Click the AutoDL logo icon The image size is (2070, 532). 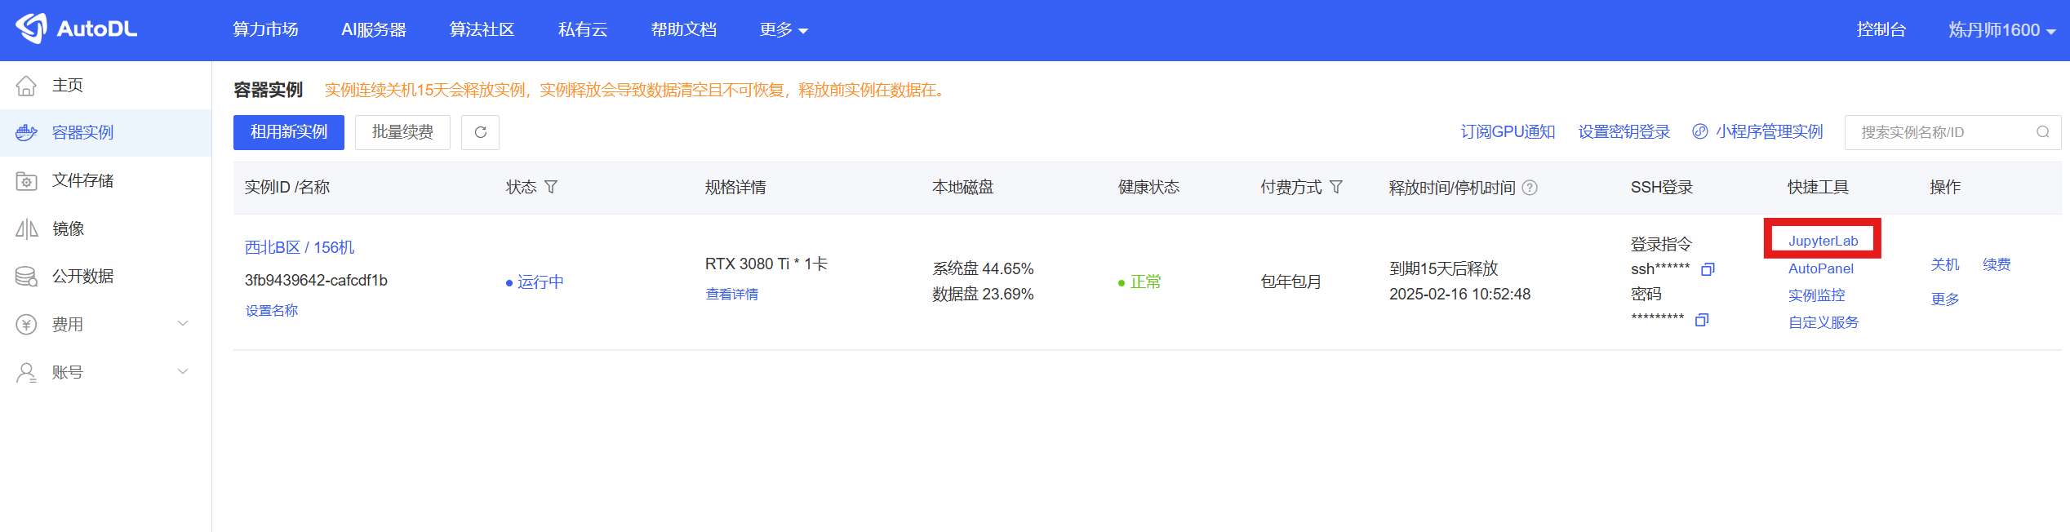tap(32, 29)
